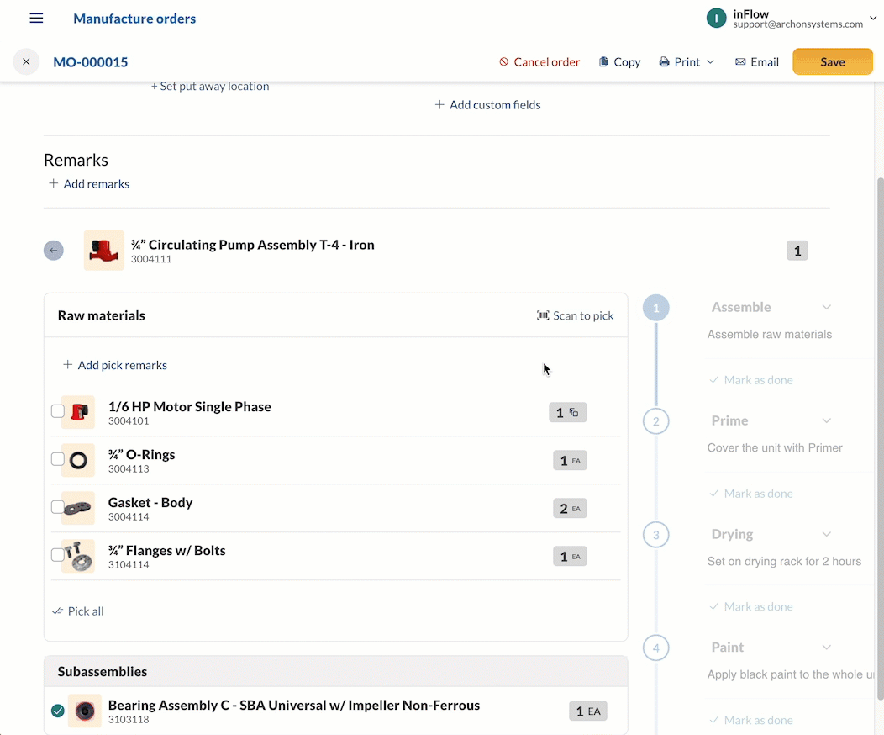This screenshot has width=884, height=735.
Task: Click Pick all link
Action: [x=78, y=611]
